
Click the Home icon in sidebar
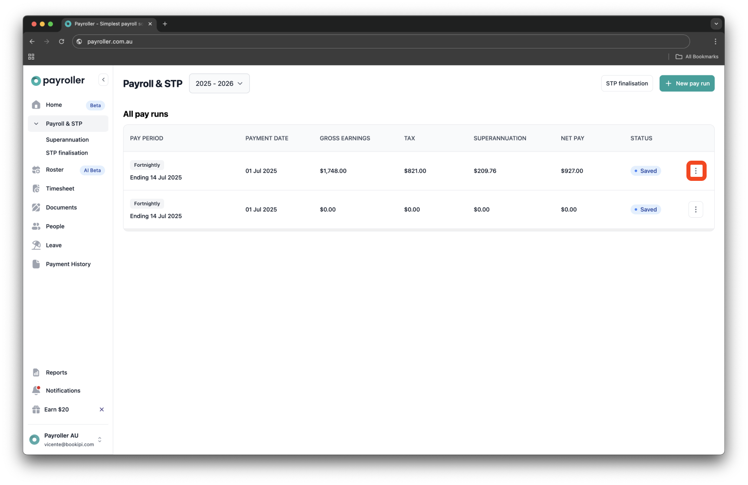(x=36, y=105)
